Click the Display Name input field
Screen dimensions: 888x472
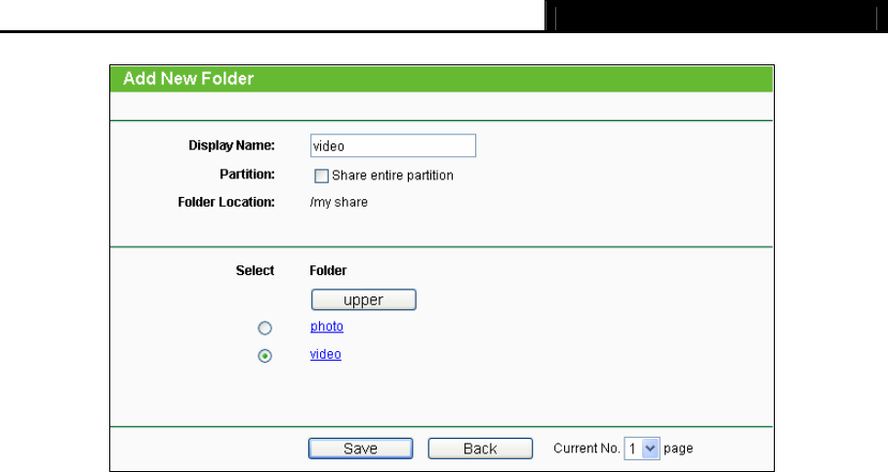393,146
